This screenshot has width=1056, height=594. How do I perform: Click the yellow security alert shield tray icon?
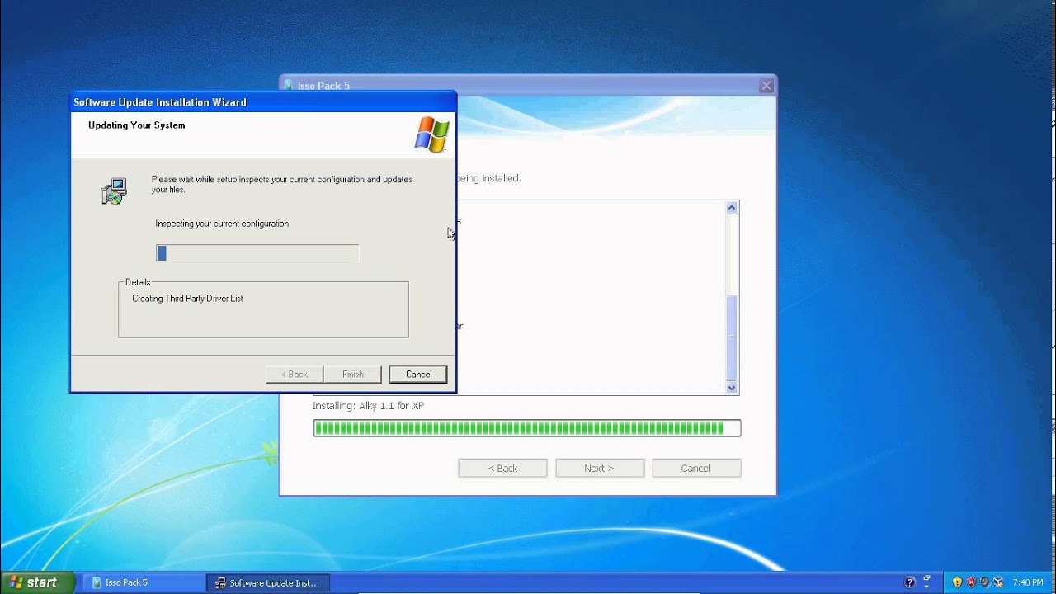(957, 582)
